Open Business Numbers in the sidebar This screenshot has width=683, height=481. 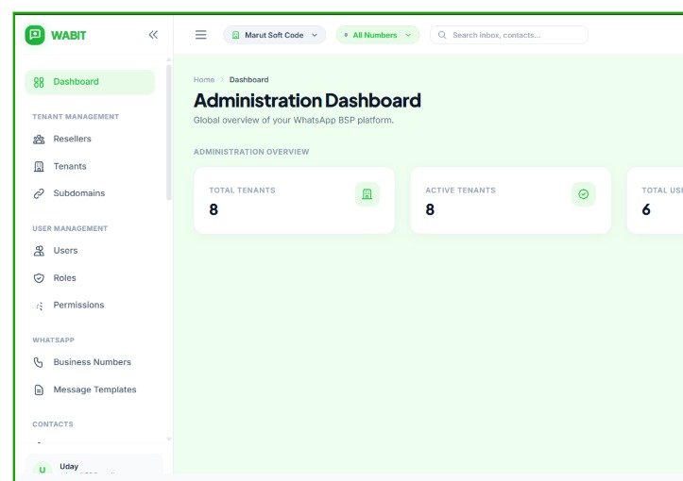click(x=90, y=362)
